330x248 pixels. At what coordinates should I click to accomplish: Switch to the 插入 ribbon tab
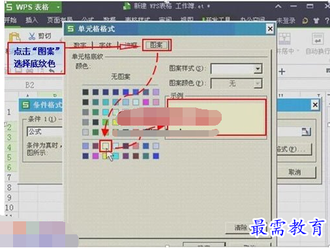[32, 20]
